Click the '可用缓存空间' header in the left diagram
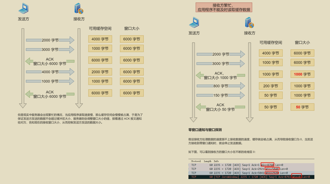 100,28
